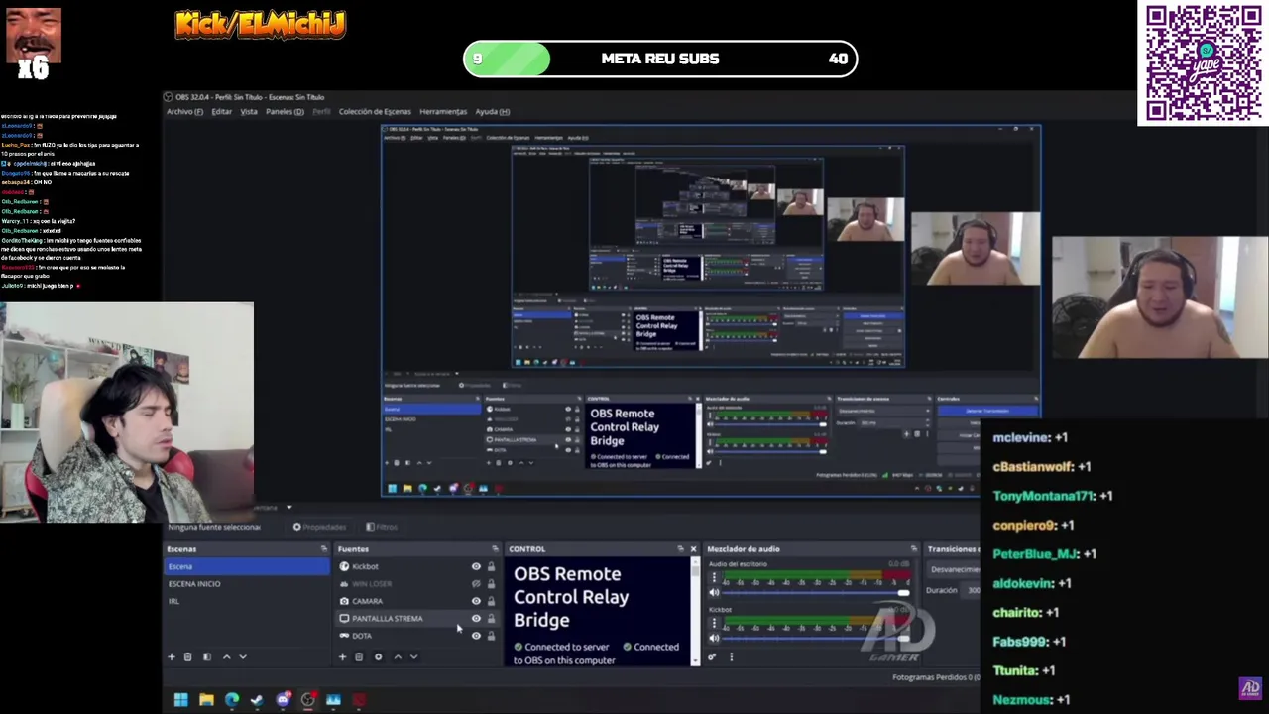Click the Windows Start button on the taskbar
This screenshot has height=714, width=1269.
(x=180, y=700)
